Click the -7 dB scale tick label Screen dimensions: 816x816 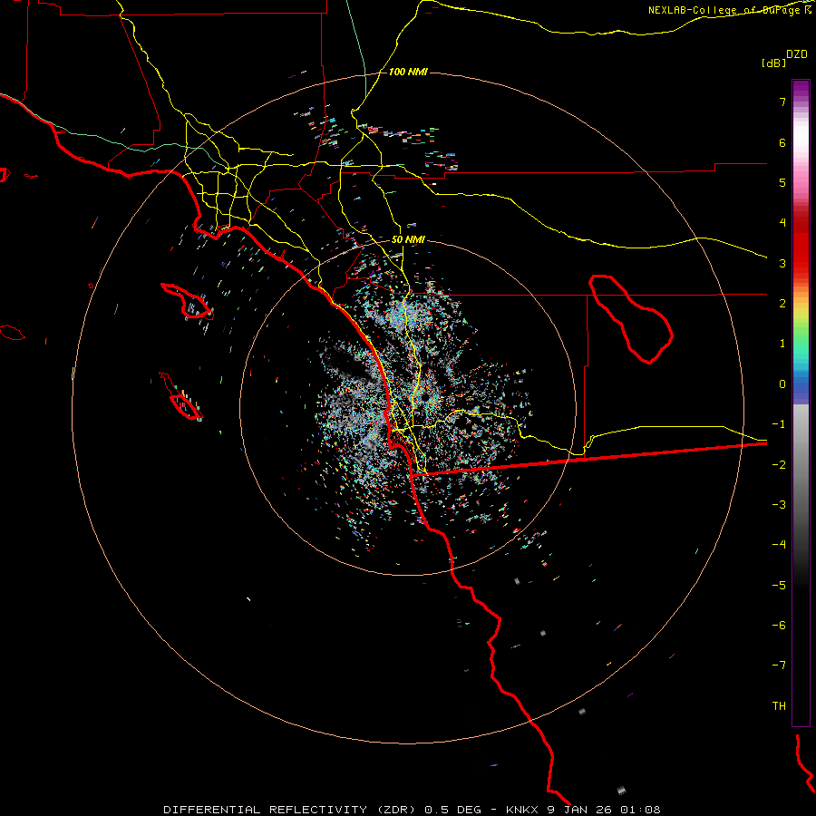[x=779, y=665]
